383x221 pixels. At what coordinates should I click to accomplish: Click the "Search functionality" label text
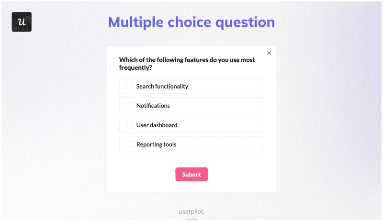pos(162,87)
